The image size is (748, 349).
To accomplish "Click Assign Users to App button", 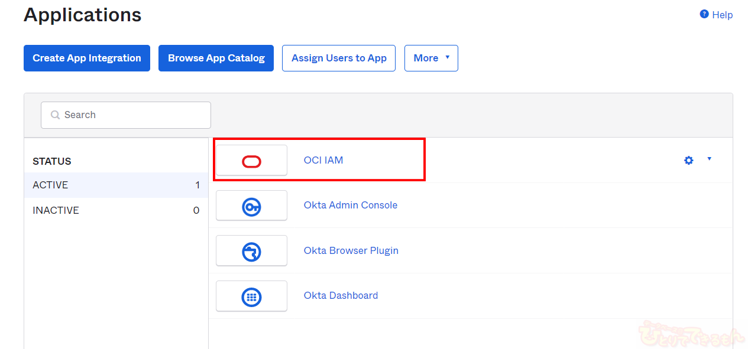I will (339, 58).
